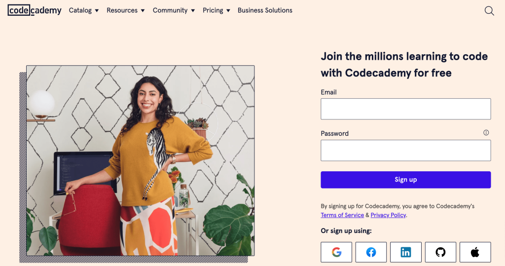Open the search magnifier icon
505x266 pixels.
pos(489,11)
